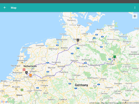Select gray waypoint marker 4 at Hamburg

tap(78, 40)
